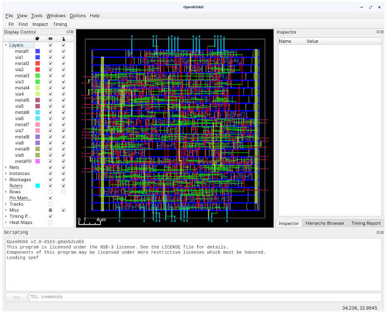The image size is (387, 314).
Task: Click the Rulers cyan color swatch
Action: (38, 186)
